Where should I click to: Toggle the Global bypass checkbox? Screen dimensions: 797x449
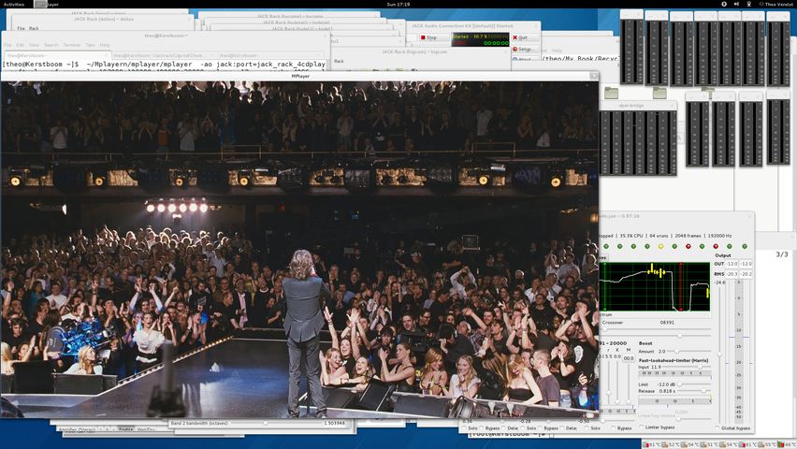pyautogui.click(x=717, y=428)
